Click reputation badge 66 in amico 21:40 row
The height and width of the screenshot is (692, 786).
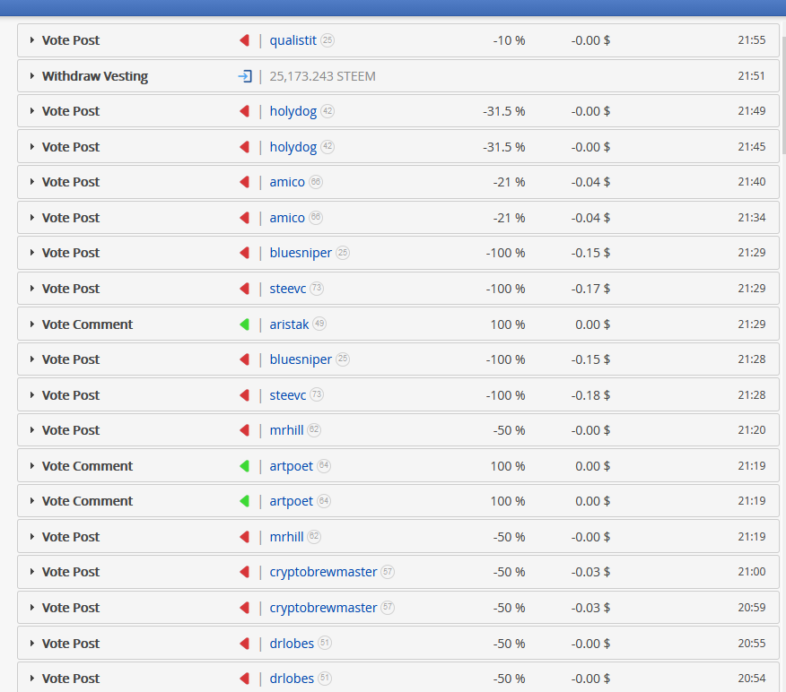(315, 182)
